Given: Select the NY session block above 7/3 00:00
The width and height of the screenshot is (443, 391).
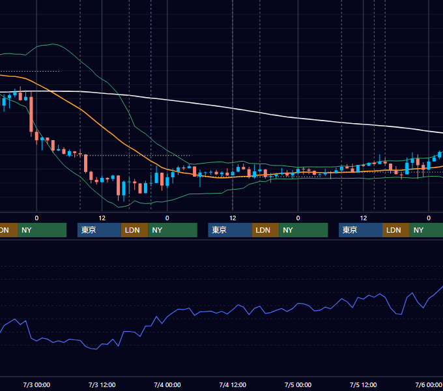Looking at the screenshot, I should click(42, 230).
